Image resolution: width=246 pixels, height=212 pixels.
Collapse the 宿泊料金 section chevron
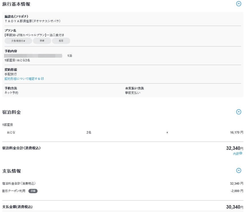coord(239,112)
